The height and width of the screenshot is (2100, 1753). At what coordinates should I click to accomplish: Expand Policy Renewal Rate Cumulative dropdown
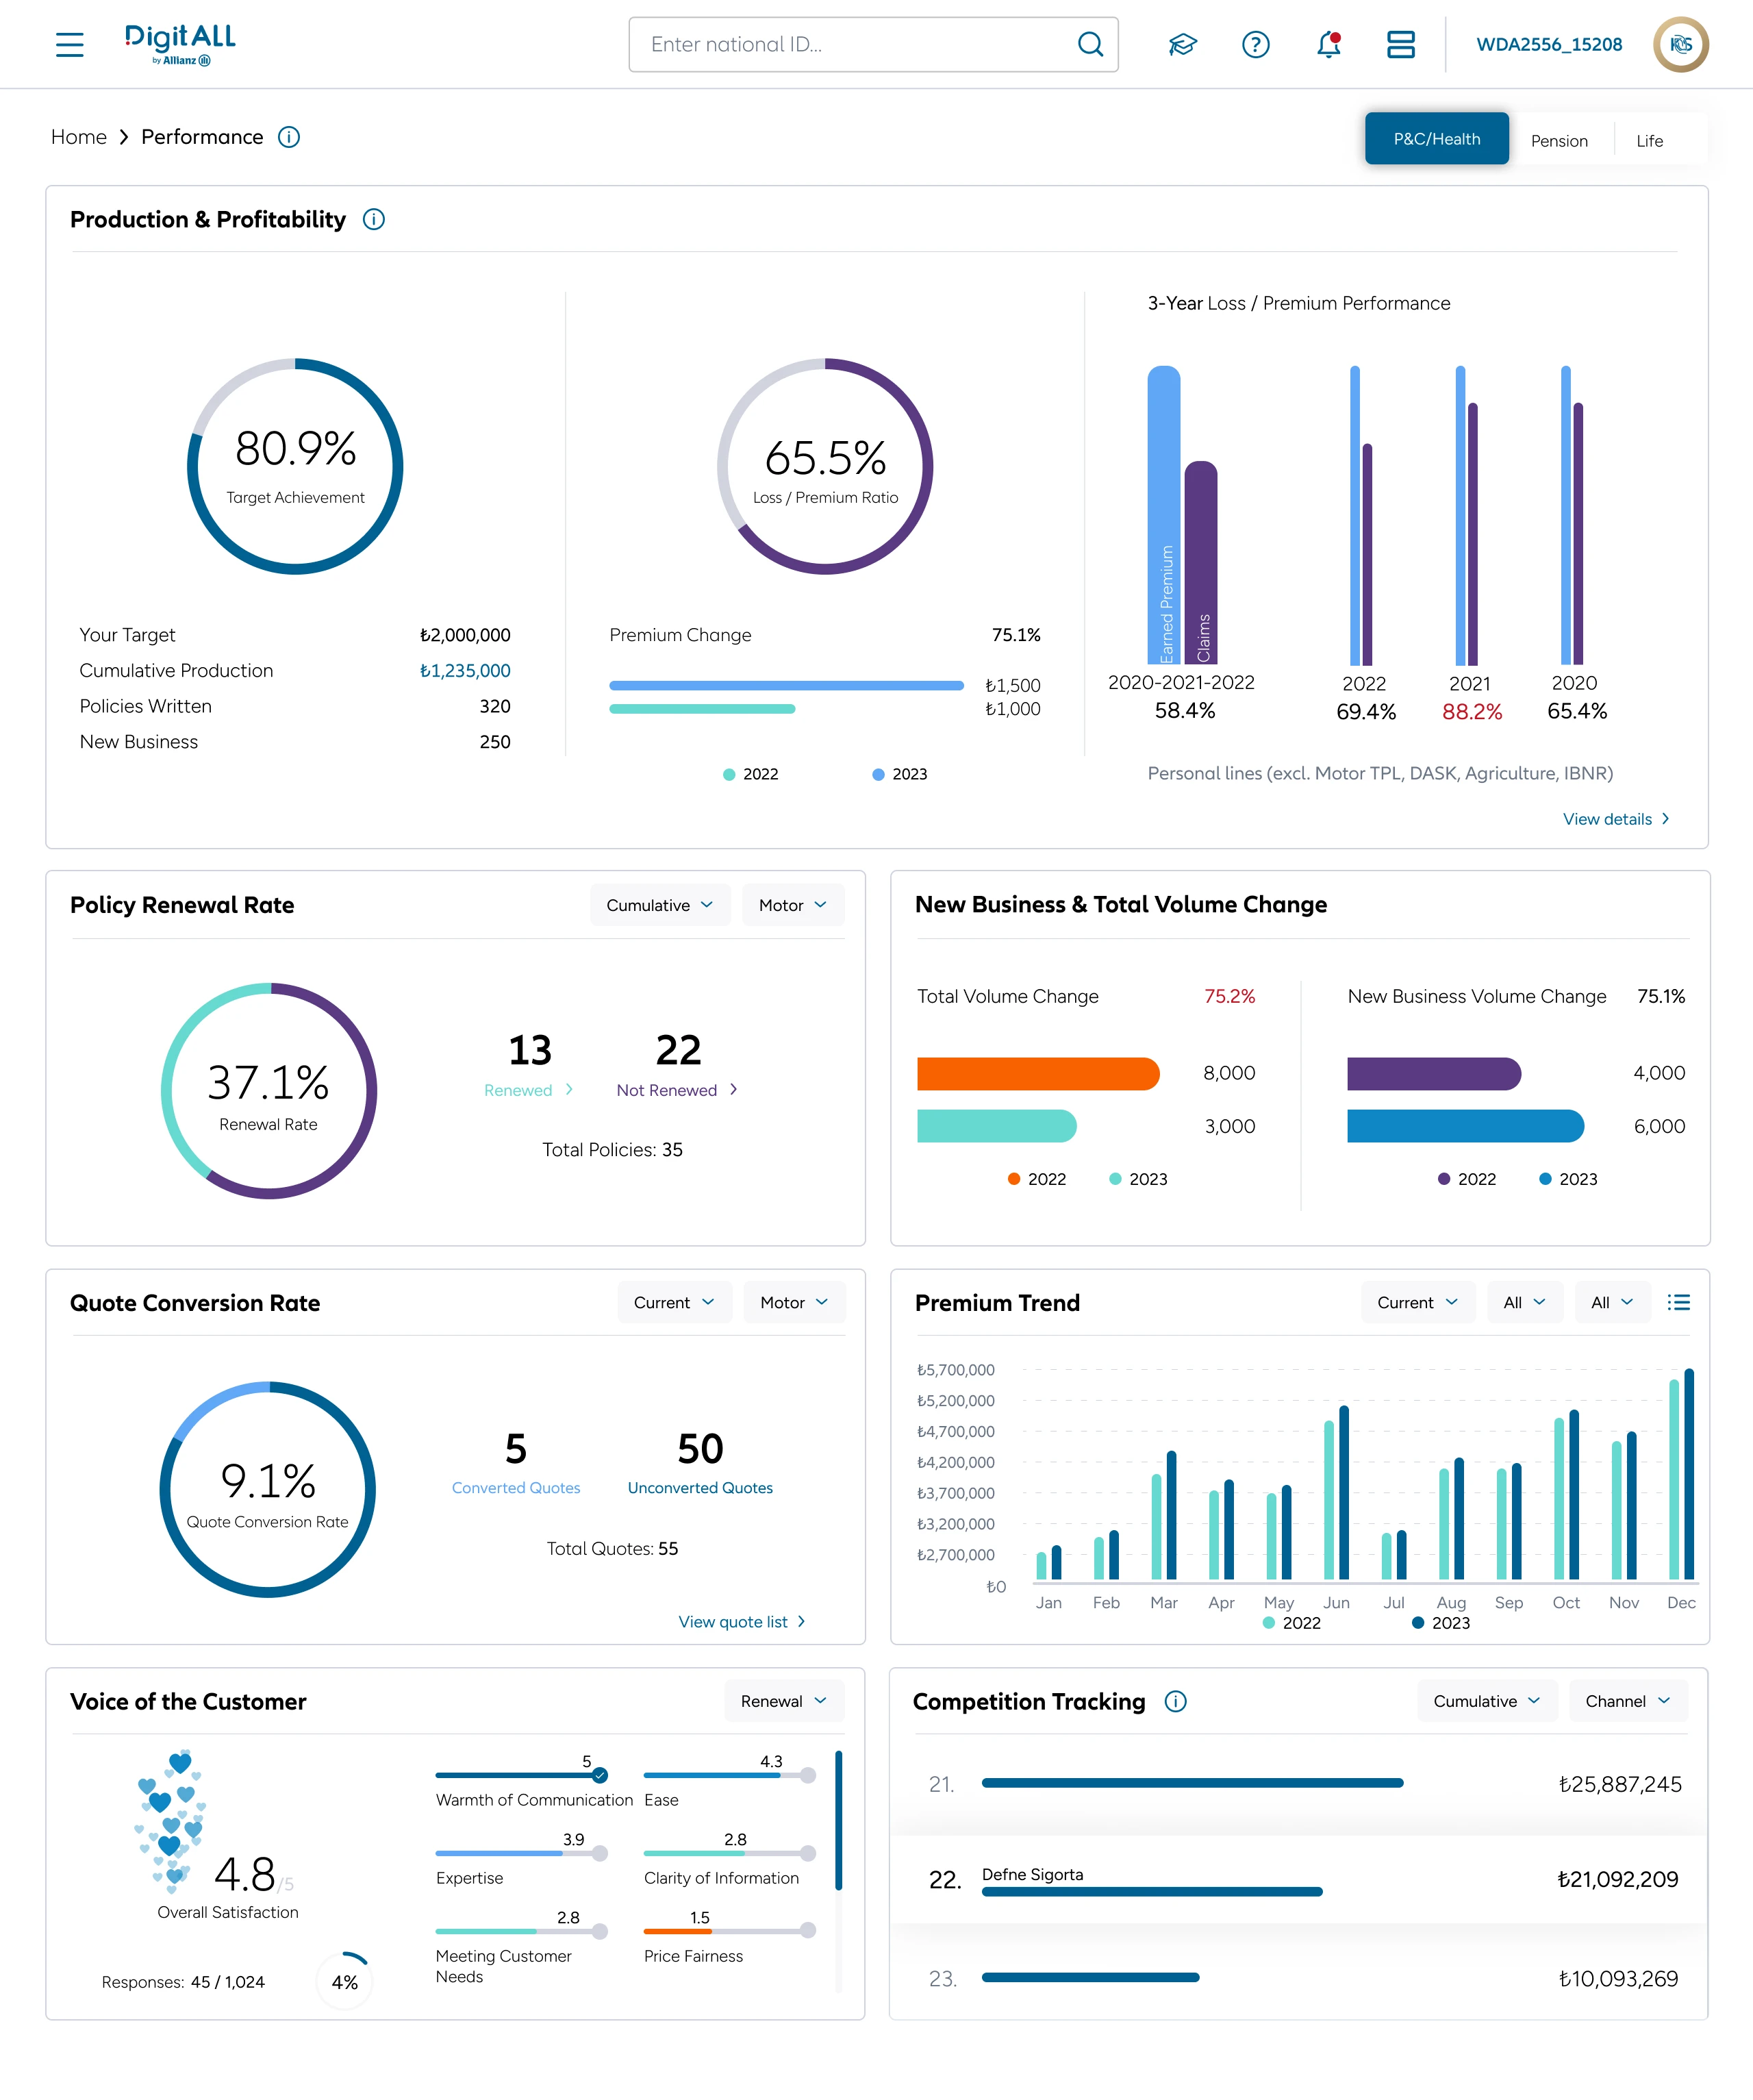pos(660,905)
